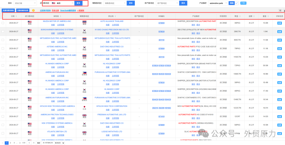
Task: Click 查看 detail button for BORGWARNER row
Action: 279,32
